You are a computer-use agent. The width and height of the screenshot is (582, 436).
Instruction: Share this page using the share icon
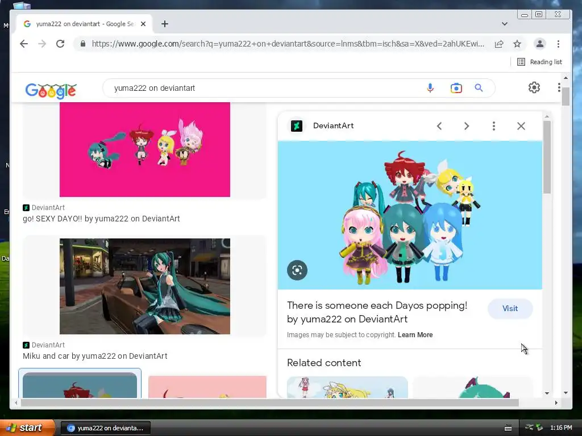click(x=499, y=44)
